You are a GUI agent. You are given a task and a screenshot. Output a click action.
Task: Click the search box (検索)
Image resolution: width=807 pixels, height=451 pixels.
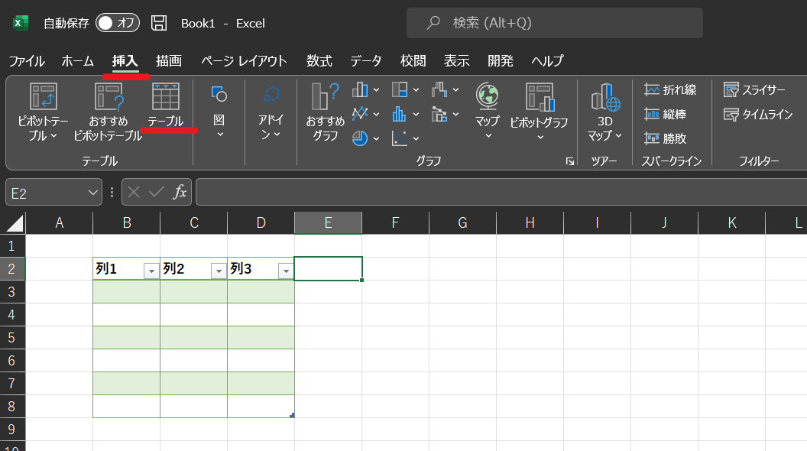click(x=555, y=23)
